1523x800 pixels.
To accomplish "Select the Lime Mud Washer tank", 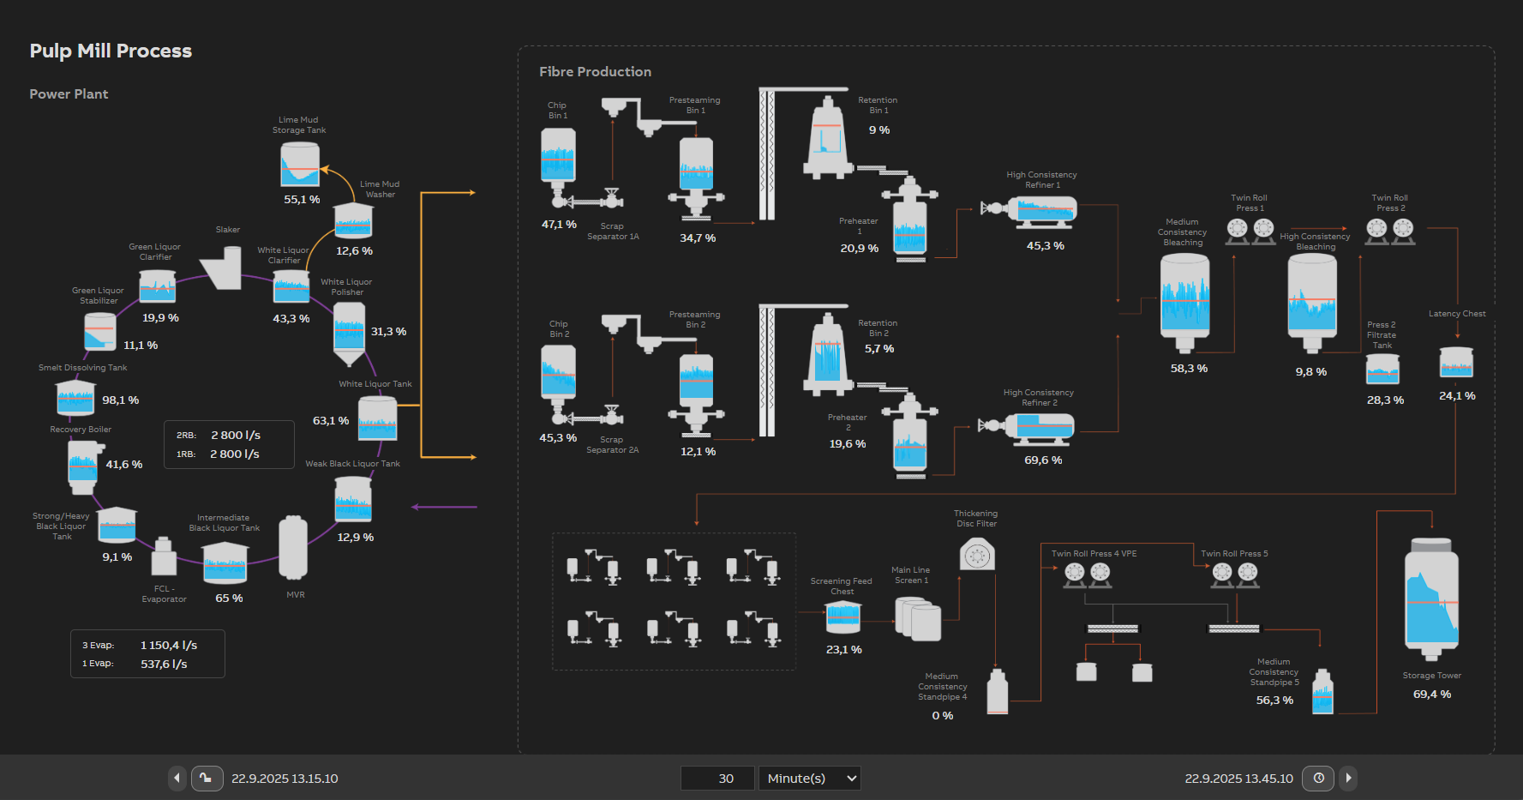I will coord(353,220).
